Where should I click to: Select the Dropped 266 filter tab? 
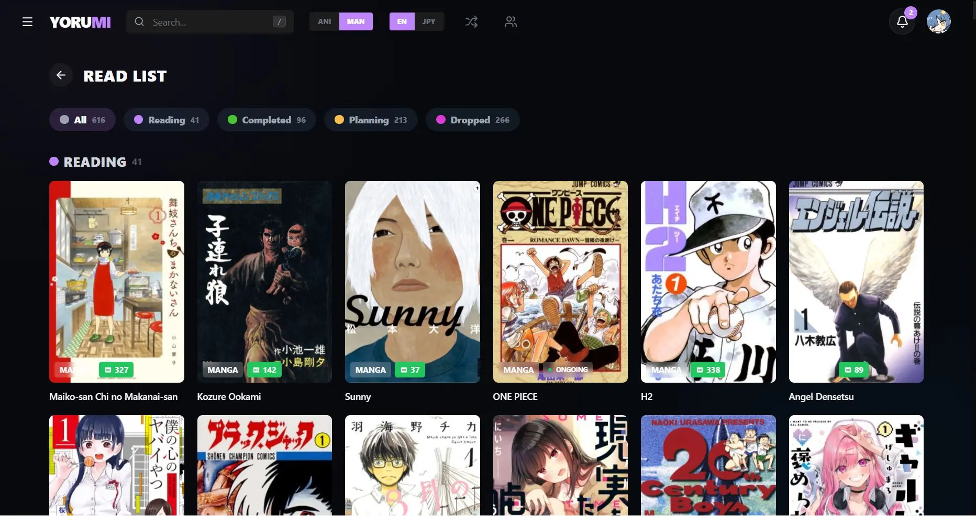pyautogui.click(x=472, y=120)
